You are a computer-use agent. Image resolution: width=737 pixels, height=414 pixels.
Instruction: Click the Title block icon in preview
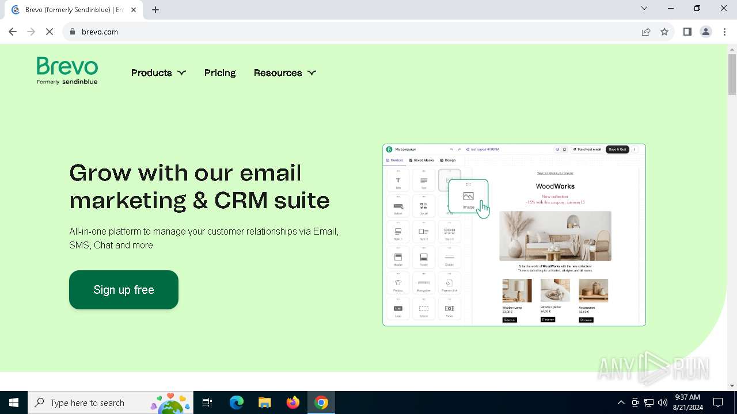point(398,180)
